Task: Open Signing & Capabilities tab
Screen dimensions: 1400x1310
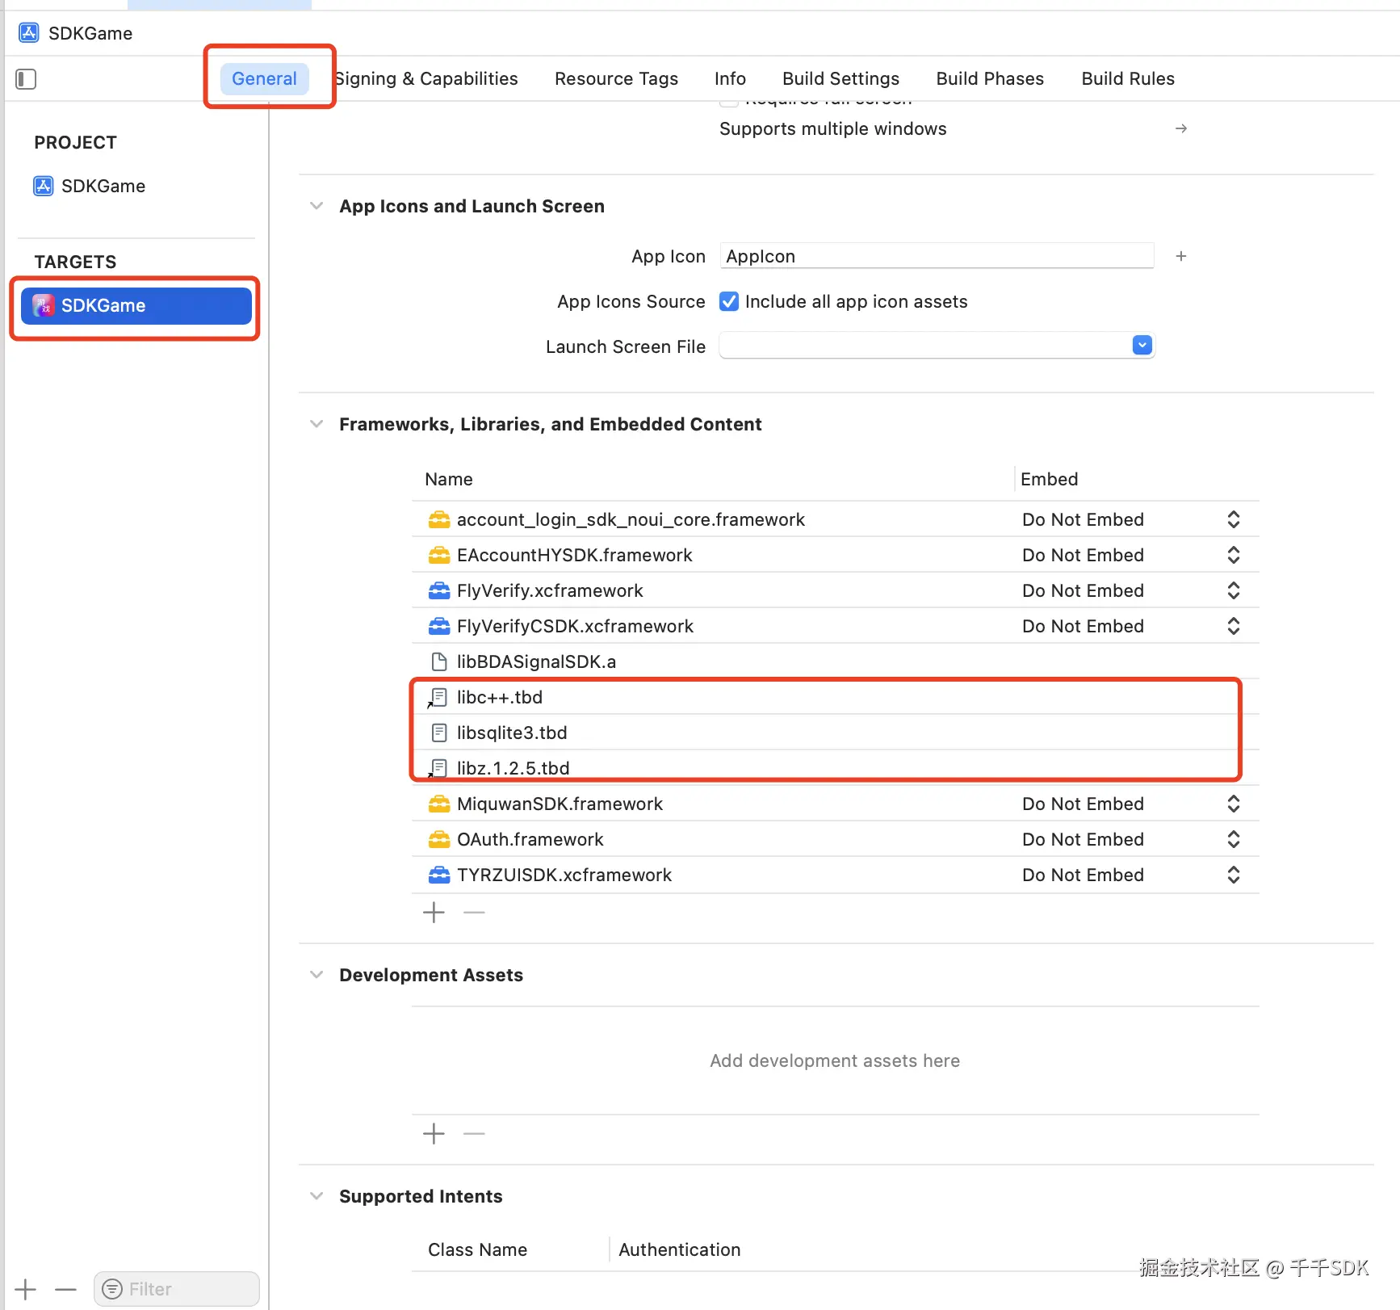Action: click(x=426, y=78)
